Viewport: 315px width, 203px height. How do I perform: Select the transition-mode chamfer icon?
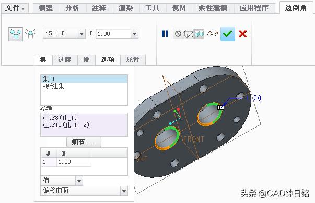coord(30,33)
